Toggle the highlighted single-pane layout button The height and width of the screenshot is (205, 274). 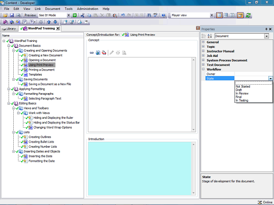click(219, 15)
